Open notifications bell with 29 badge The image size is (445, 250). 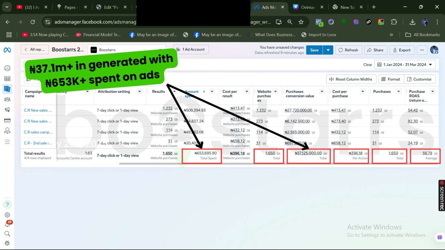click(x=7, y=224)
